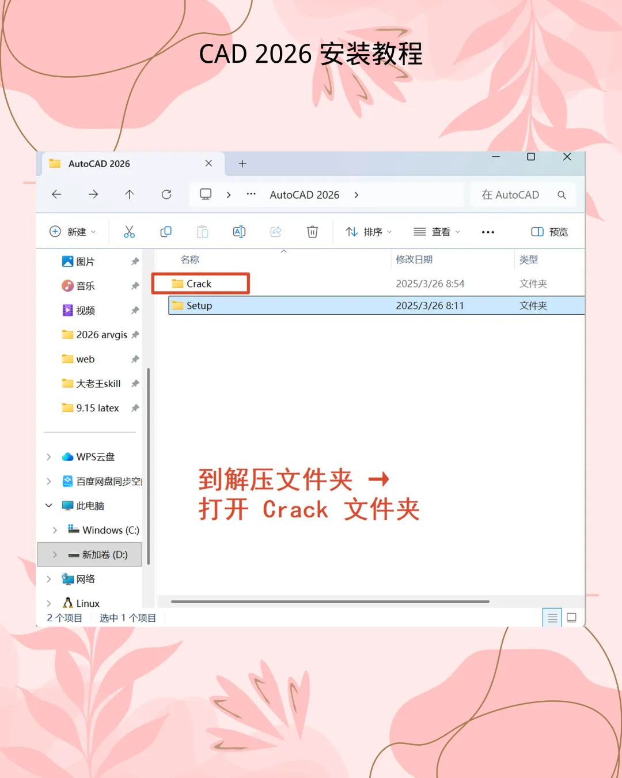This screenshot has height=778, width=622.
Task: Unpin the 音乐 quick access item
Action: point(135,286)
